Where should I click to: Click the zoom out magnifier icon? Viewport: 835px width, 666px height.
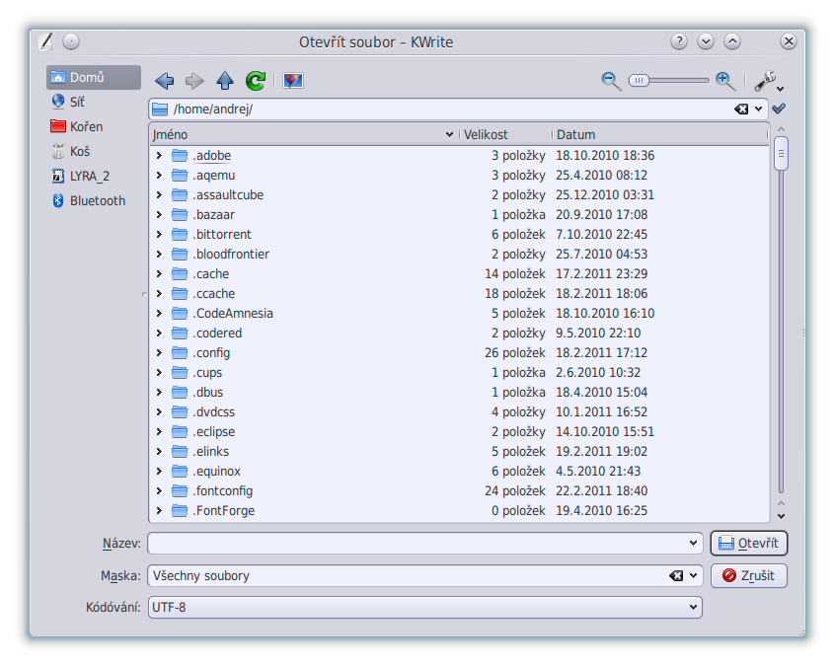(x=611, y=81)
